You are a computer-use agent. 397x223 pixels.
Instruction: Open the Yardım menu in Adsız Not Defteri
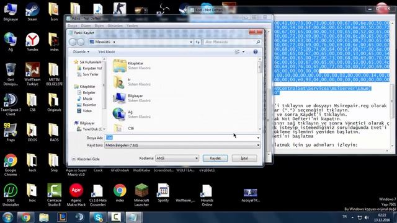(132, 26)
